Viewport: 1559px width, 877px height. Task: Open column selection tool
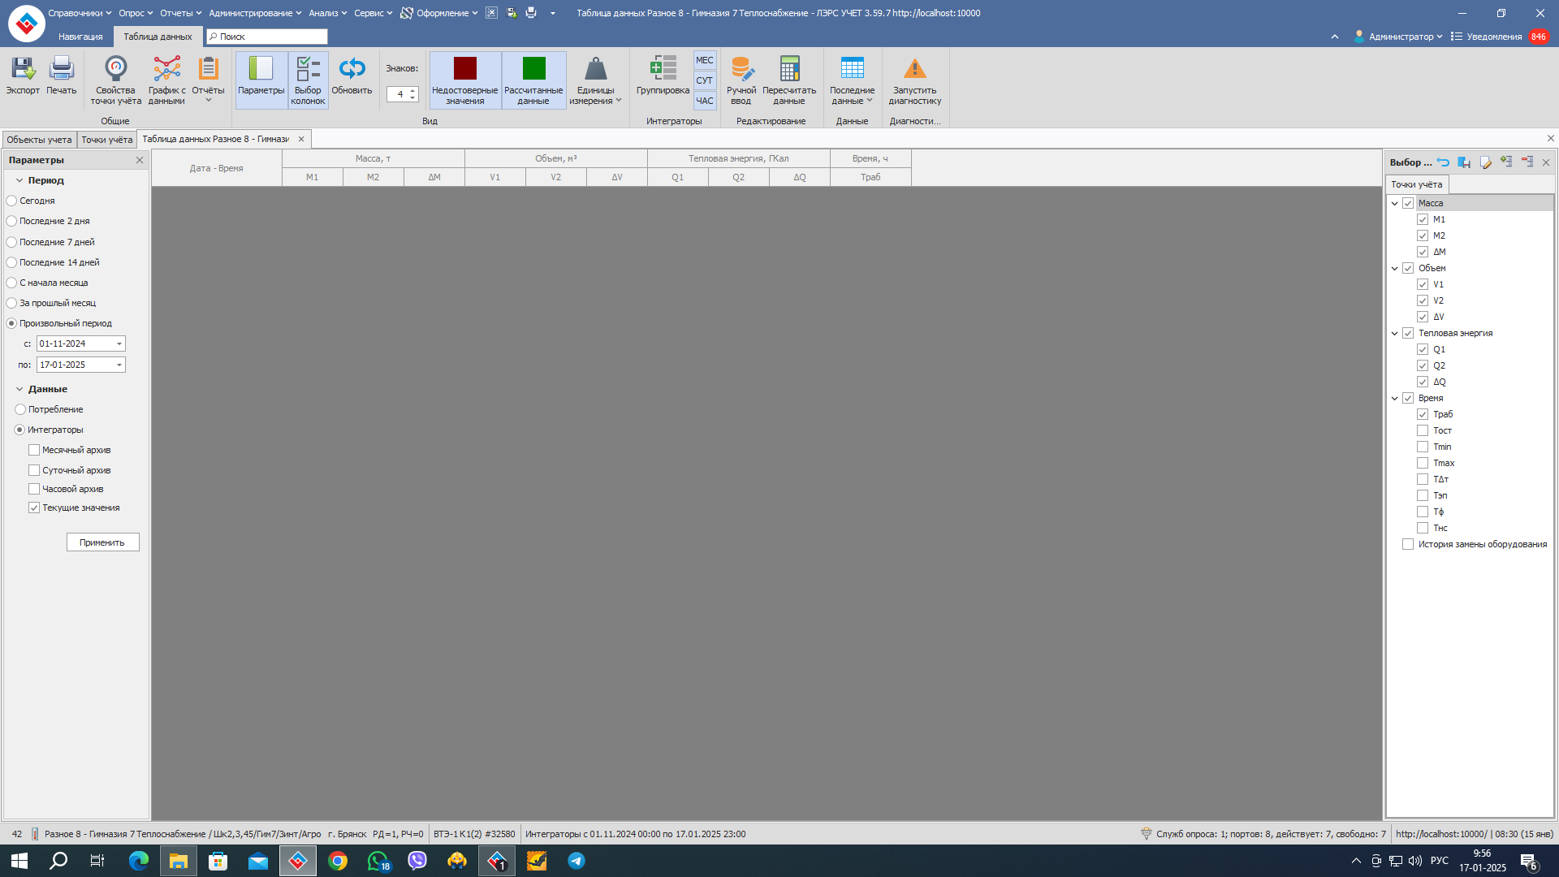tap(308, 80)
